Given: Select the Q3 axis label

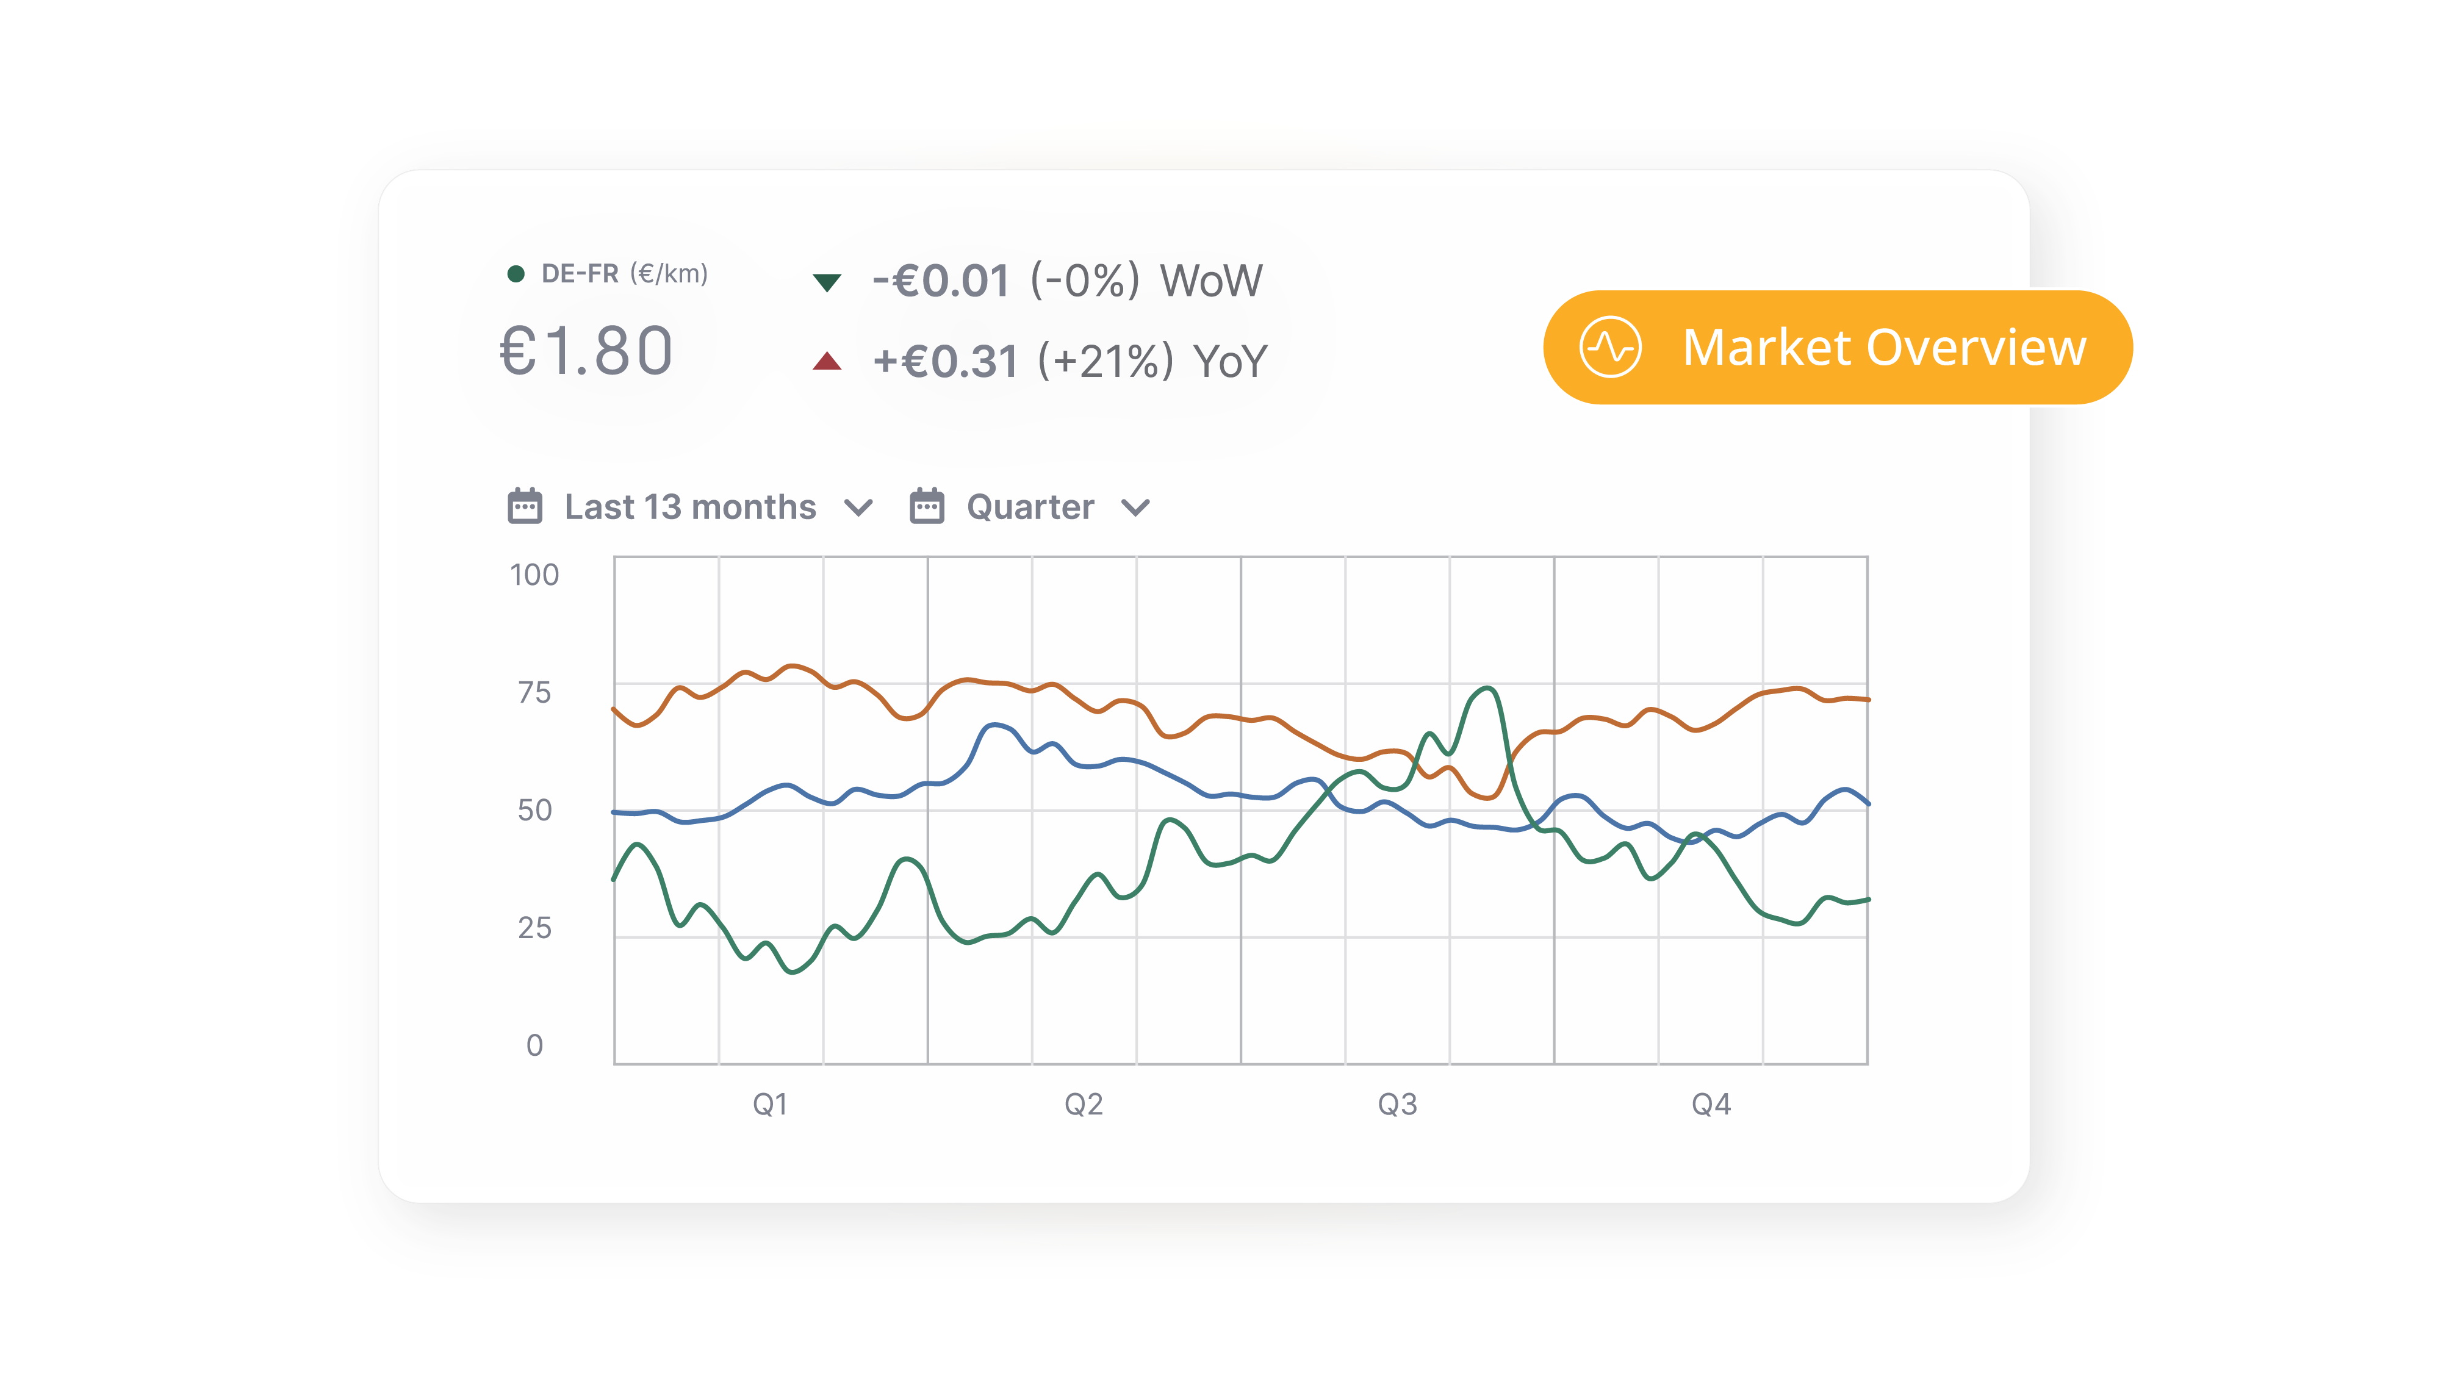Looking at the screenshot, I should pyautogui.click(x=1396, y=1104).
